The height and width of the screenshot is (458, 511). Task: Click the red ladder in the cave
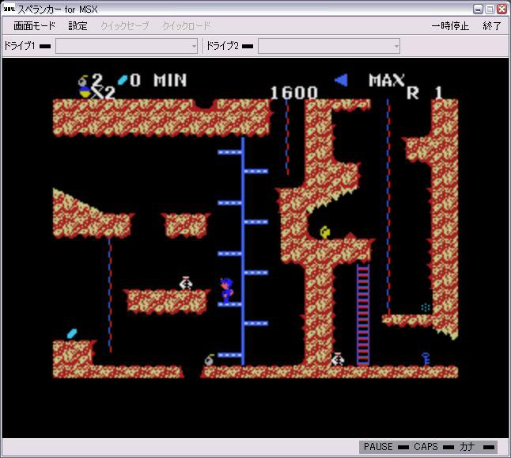363,315
